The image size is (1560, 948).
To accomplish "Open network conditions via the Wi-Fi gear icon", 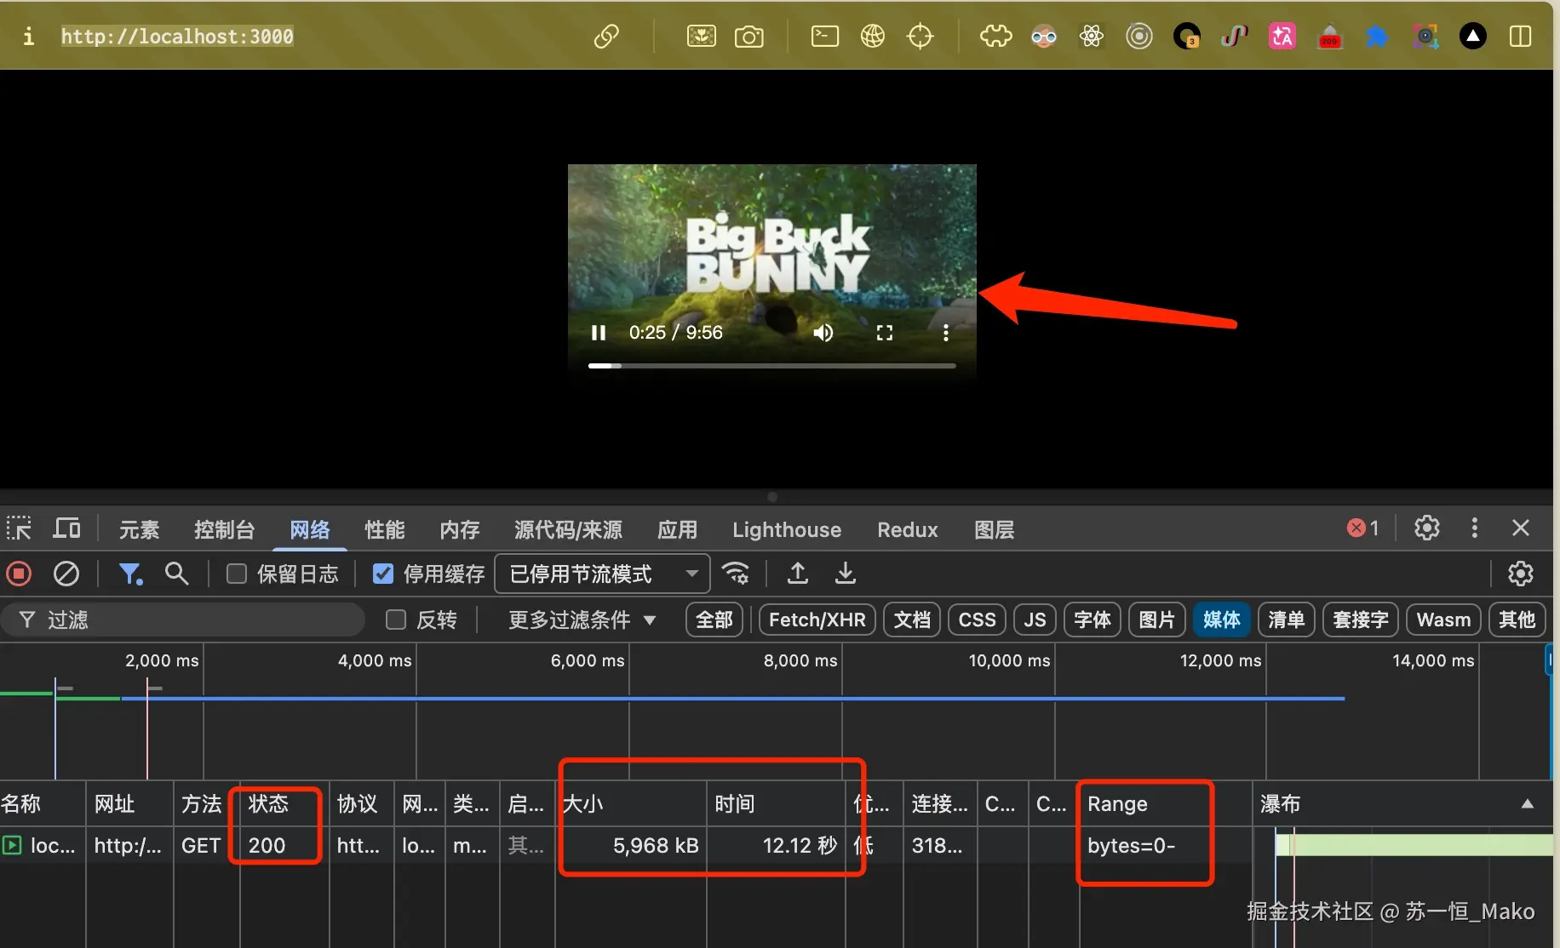I will pos(736,574).
